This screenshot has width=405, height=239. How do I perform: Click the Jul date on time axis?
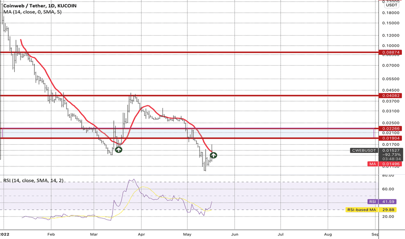[281, 234]
